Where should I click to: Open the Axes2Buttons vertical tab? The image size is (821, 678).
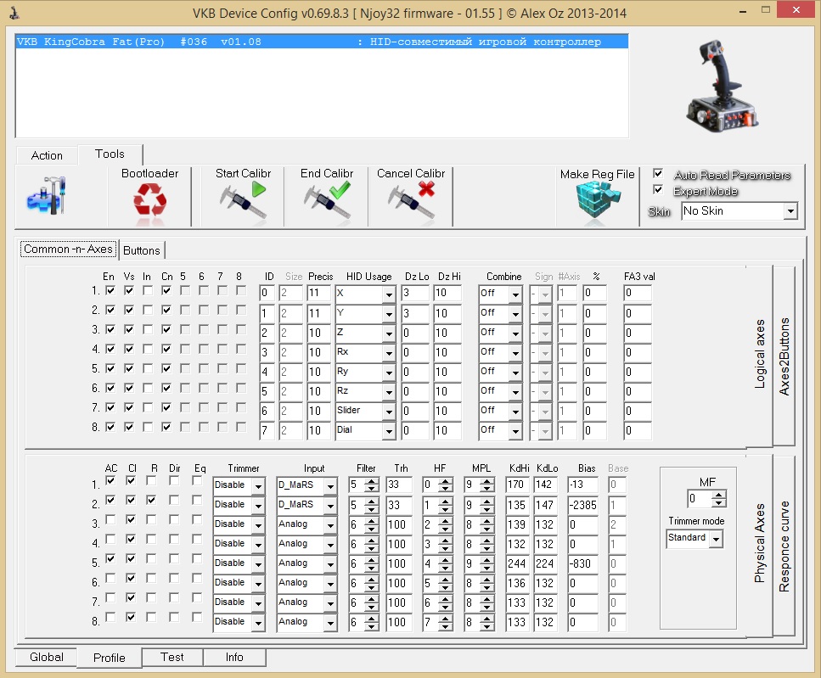[784, 356]
